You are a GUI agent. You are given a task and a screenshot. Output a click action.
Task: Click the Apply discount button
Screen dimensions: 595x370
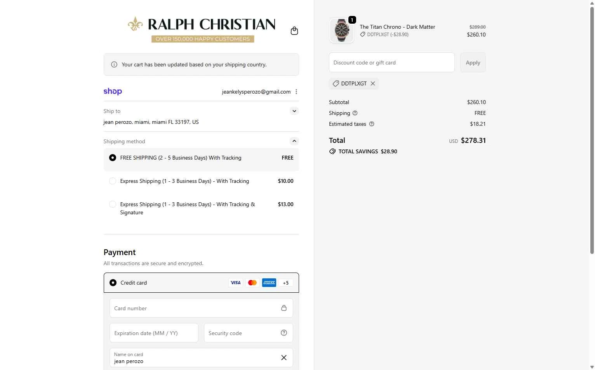pos(473,63)
